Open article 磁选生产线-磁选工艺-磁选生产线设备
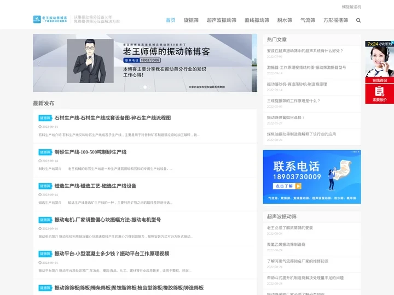Image resolution: width=394 pixels, height=295 pixels. (95, 186)
